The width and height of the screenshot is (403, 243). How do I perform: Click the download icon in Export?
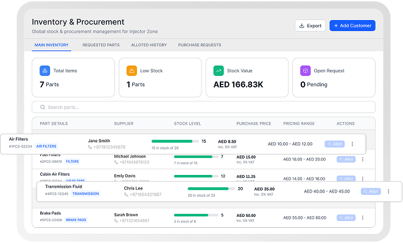302,26
